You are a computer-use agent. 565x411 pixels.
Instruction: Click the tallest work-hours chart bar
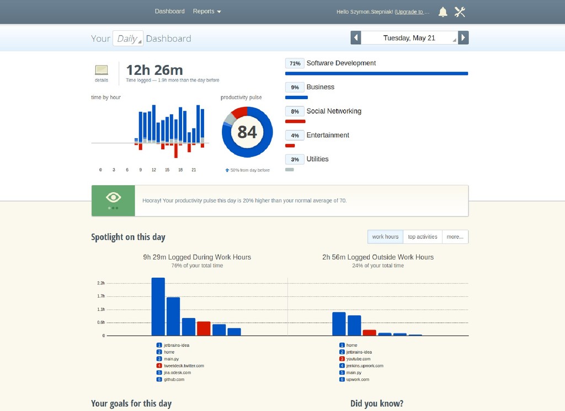158,307
